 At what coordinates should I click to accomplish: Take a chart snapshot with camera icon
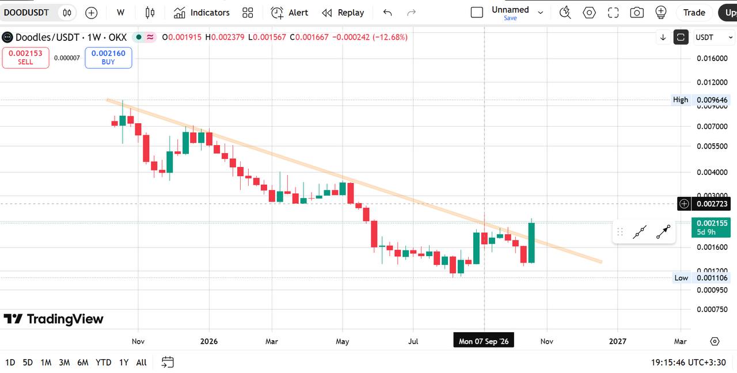pyautogui.click(x=637, y=13)
